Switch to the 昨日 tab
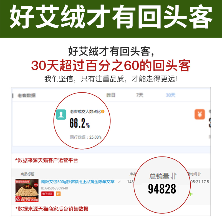The width and height of the screenshot is (222, 222). (x=111, y=95)
